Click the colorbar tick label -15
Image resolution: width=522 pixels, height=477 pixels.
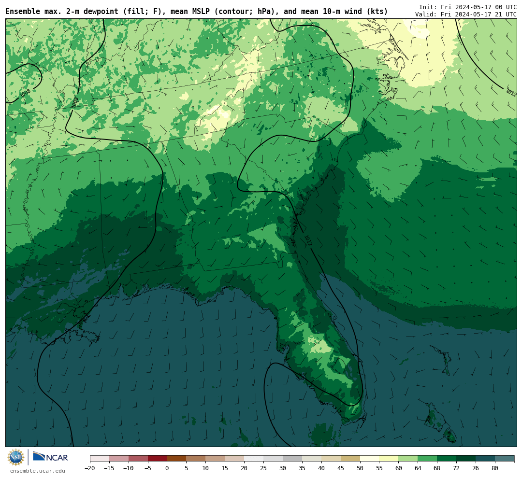tap(109, 468)
